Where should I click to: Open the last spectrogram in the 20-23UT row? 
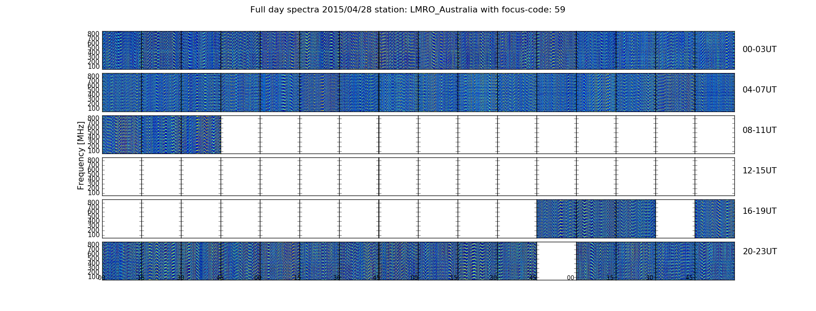(715, 261)
